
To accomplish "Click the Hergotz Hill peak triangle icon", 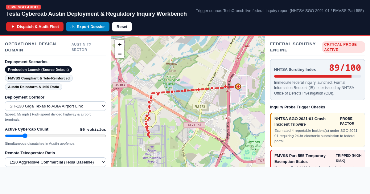I will point(172,60).
